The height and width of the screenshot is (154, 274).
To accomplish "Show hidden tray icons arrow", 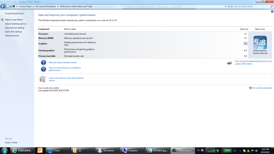I will point(240,151).
